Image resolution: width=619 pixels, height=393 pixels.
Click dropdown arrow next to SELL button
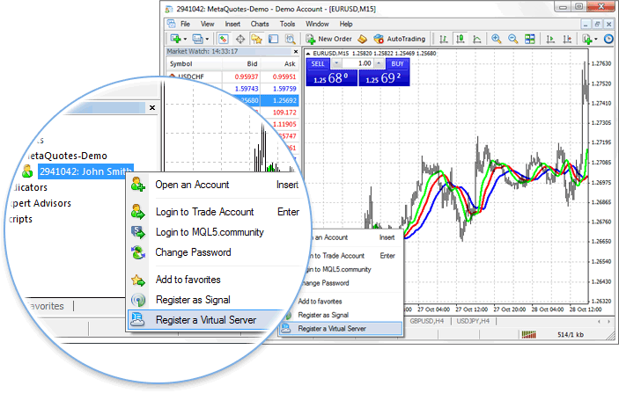(337, 64)
